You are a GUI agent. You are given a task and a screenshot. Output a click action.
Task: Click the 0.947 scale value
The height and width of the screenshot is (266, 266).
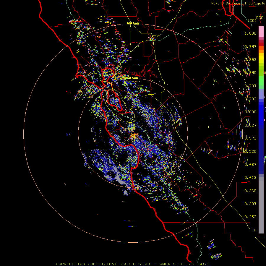click(250, 46)
